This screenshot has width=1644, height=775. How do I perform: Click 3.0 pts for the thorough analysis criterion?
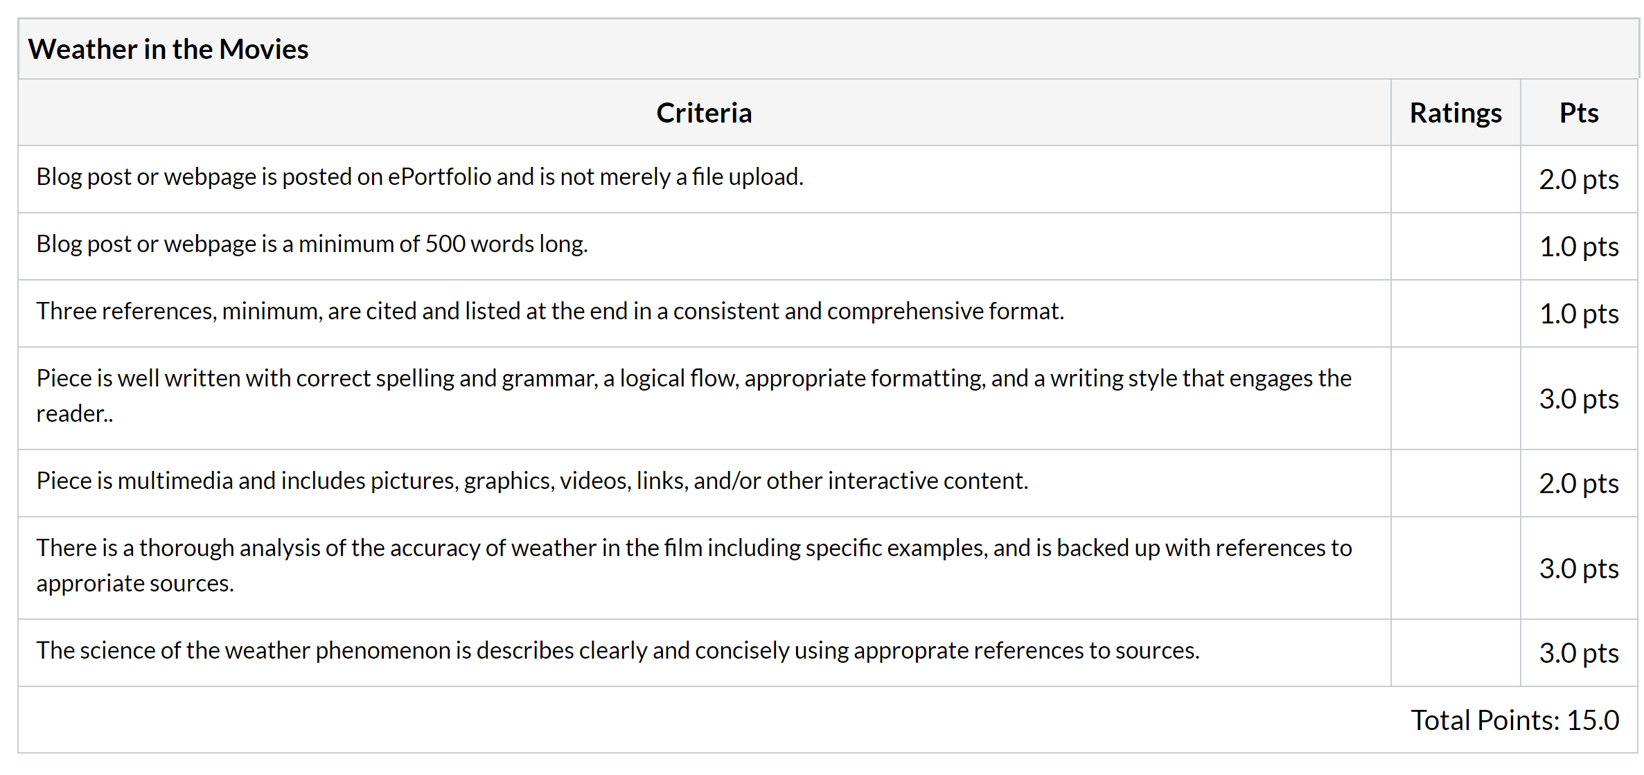1579,569
